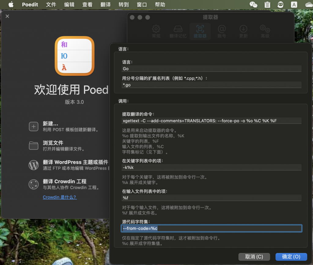Click the cloud icon in menu bar
313x265 pixels.
coord(309,4)
